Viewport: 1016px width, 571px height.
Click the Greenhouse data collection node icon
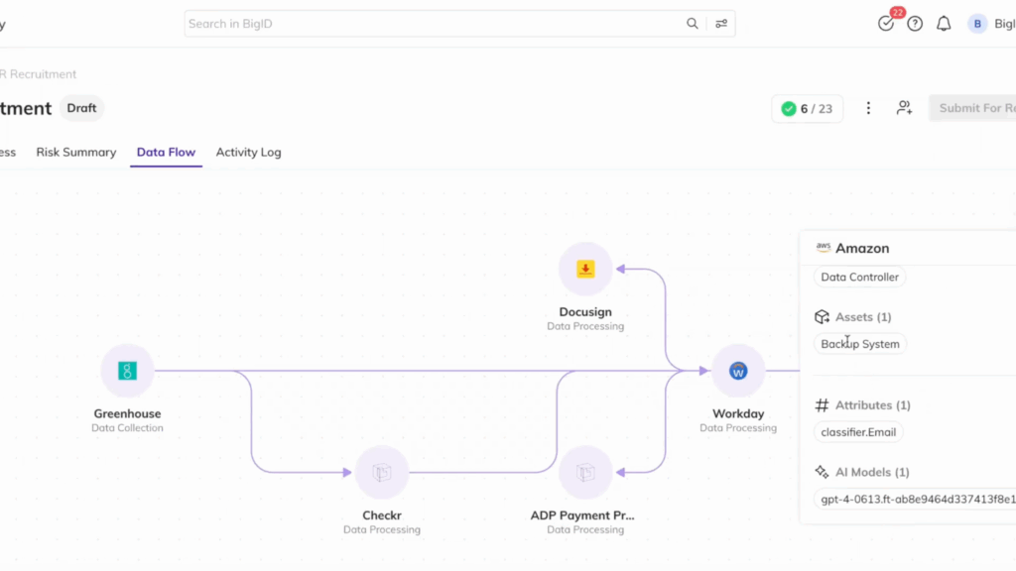[x=127, y=371]
